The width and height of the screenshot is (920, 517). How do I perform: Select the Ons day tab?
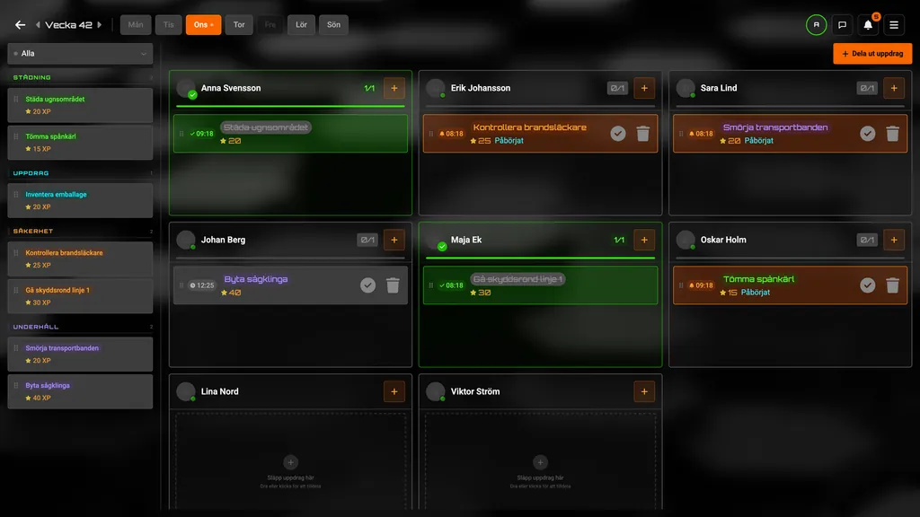[x=204, y=24]
